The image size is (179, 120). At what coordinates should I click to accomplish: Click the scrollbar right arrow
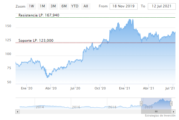pyautogui.click(x=173, y=112)
